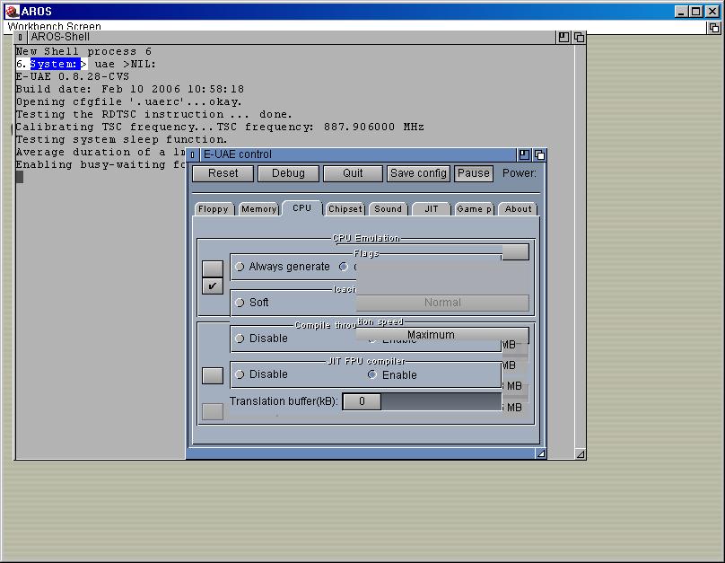Click the dark Translation buffer slider track
This screenshot has height=563, width=725.
441,401
